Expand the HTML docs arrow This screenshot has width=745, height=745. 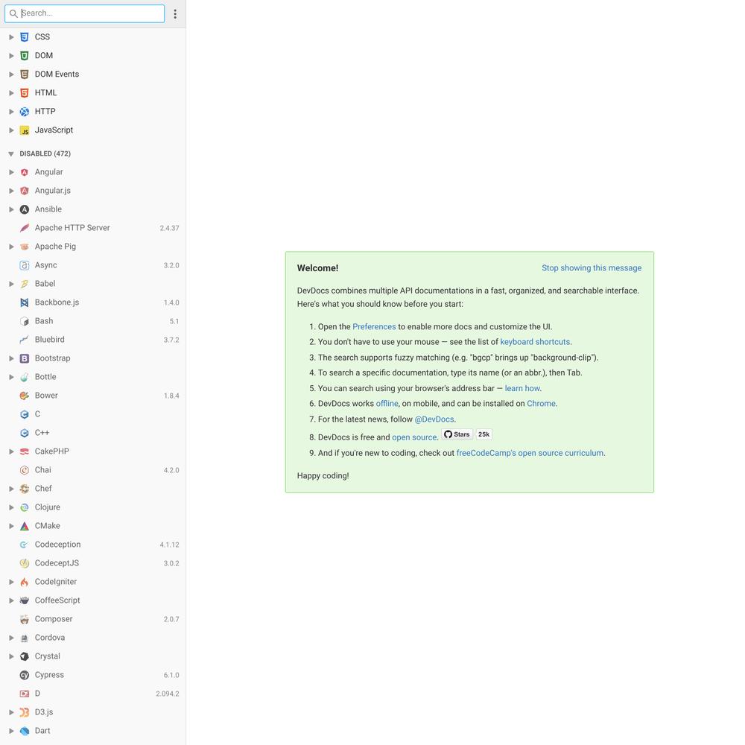[x=11, y=92]
